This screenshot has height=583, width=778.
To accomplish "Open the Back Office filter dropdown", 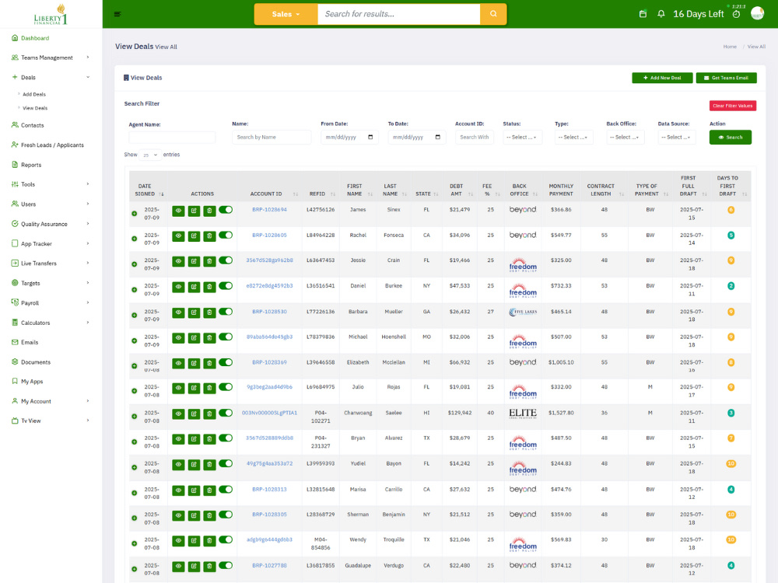I will pyautogui.click(x=626, y=137).
